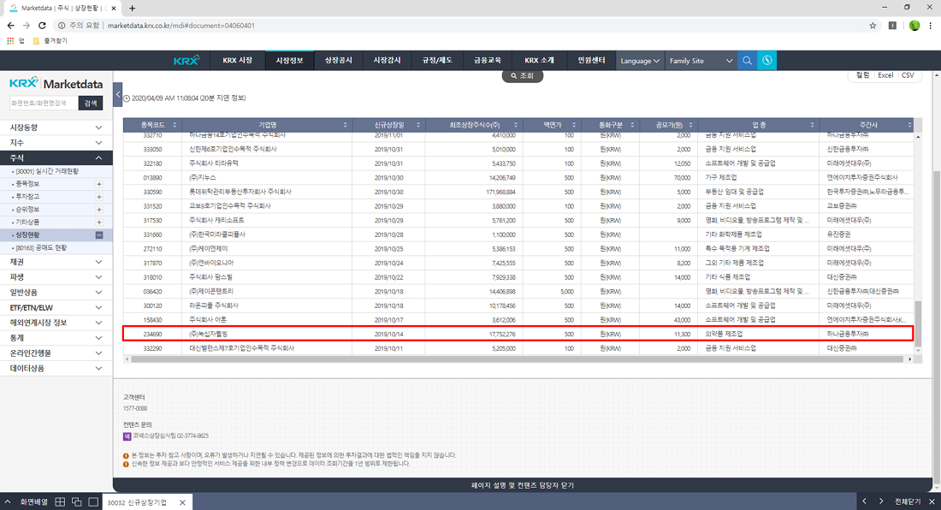The image size is (941, 510).
Task: Expand the 투자참고 submenu plus
Action: 99,197
